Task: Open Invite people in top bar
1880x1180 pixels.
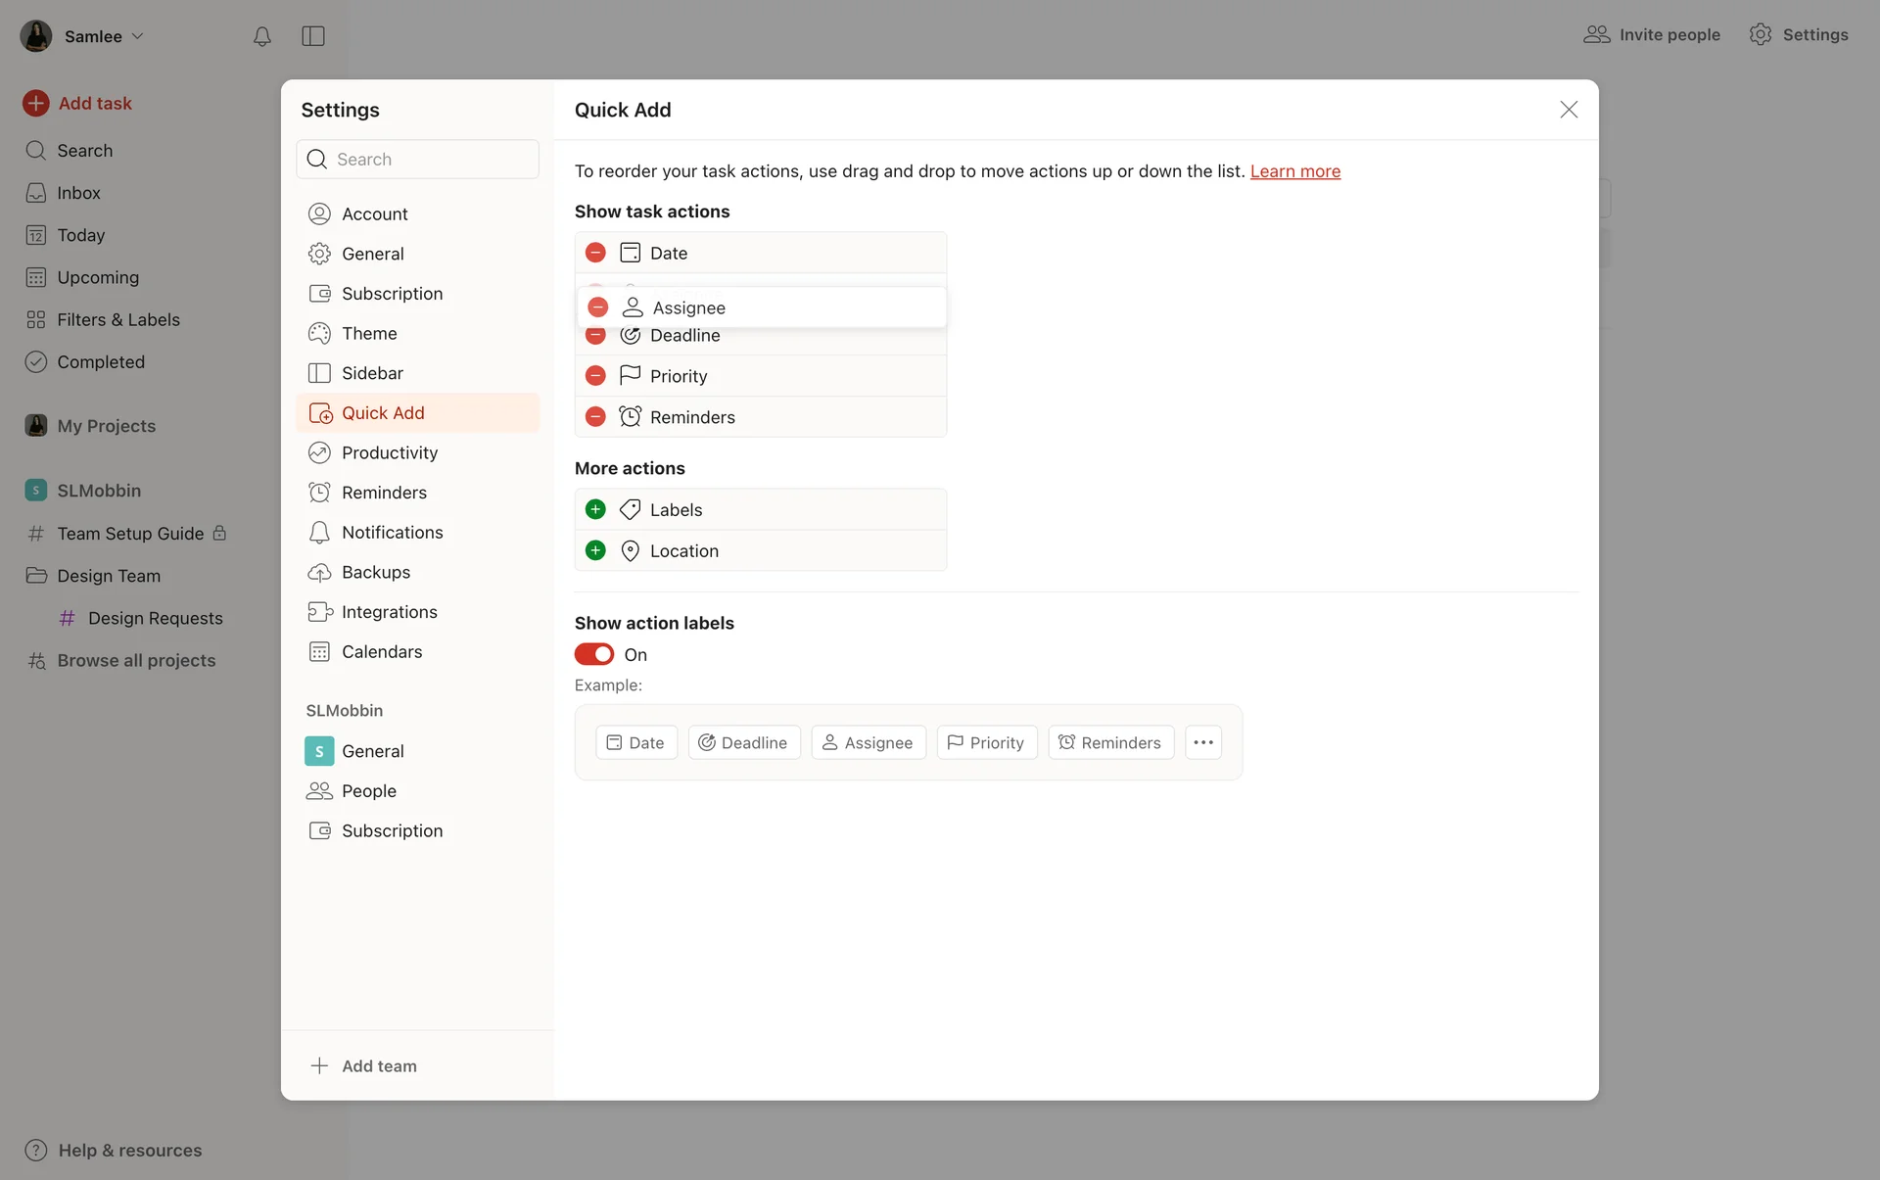Action: 1652,35
